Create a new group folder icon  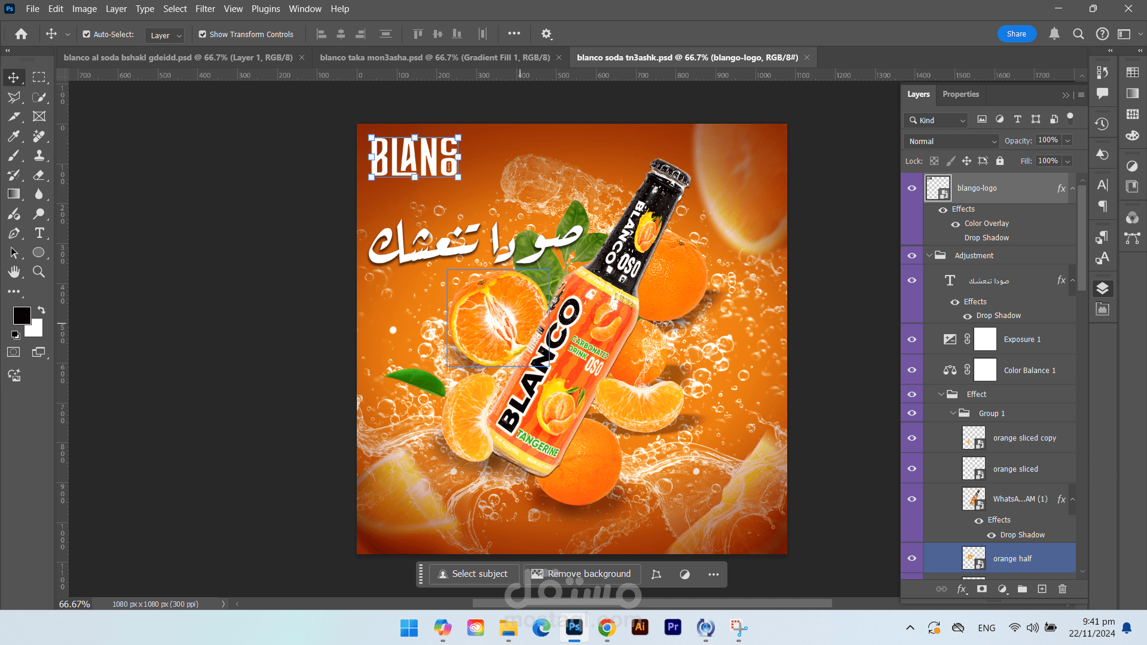[x=1022, y=589]
